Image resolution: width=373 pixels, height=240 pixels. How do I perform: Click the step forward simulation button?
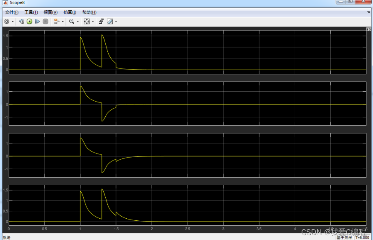pyautogui.click(x=37, y=21)
